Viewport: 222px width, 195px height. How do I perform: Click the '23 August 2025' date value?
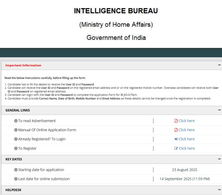pyautogui.click(x=185, y=170)
